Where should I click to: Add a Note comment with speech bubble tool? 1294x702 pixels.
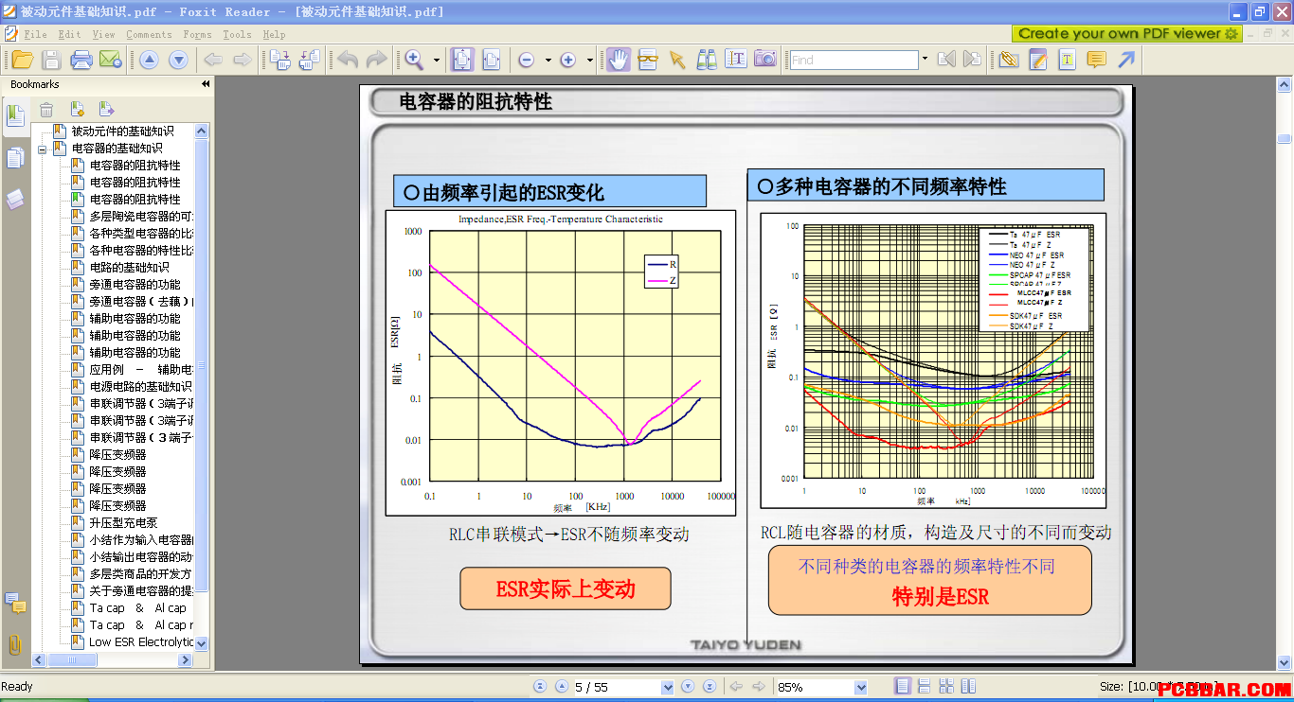point(1096,60)
